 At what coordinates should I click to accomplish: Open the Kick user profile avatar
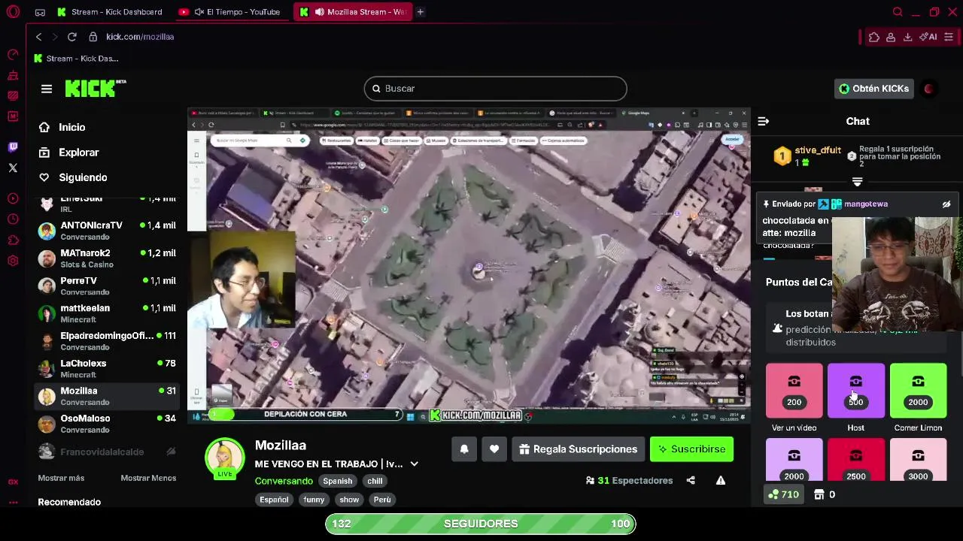[929, 89]
